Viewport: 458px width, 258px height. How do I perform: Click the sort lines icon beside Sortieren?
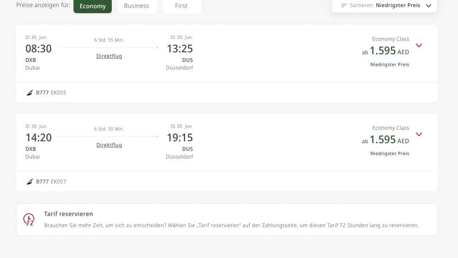point(344,6)
